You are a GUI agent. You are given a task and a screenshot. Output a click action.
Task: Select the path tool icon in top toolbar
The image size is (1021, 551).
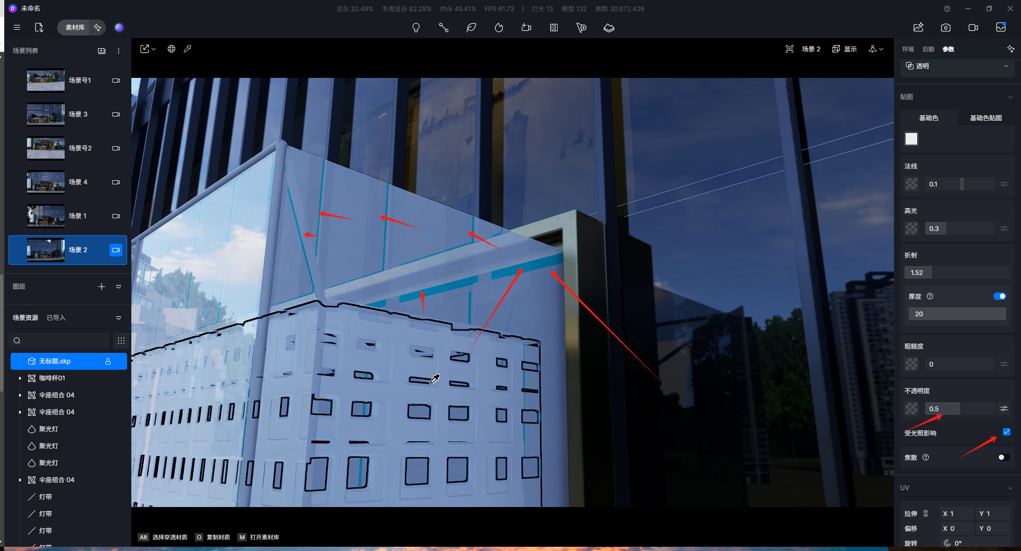point(443,28)
